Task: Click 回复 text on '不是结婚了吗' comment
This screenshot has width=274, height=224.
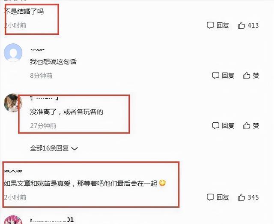Action: [223, 25]
